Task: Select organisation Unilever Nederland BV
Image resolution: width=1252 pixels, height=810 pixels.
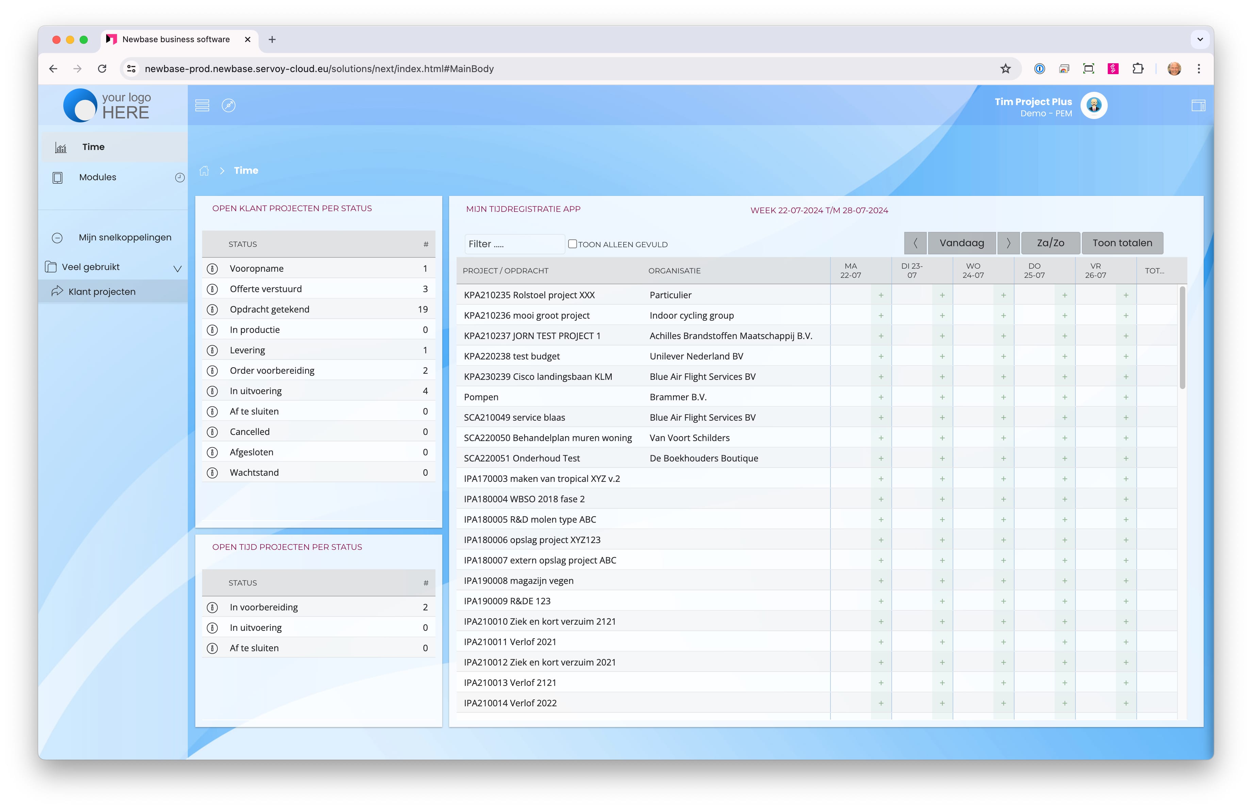Action: tap(696, 356)
